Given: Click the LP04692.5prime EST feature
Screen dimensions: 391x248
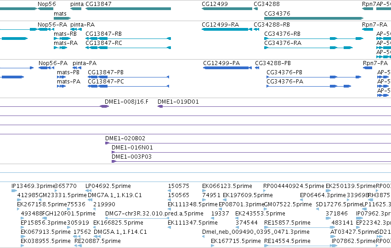Looking at the screenshot, I should point(88,191).
